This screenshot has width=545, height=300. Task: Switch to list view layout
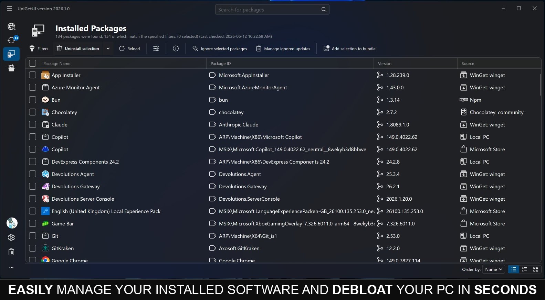(x=514, y=269)
